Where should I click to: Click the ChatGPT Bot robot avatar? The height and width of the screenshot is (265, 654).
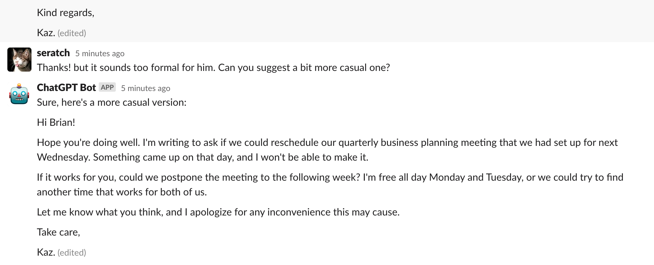pos(19,94)
